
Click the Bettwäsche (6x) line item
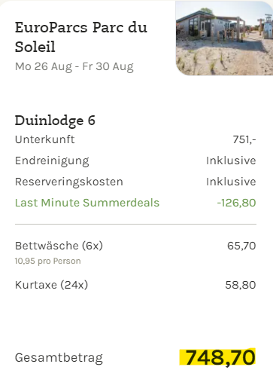[59, 246]
